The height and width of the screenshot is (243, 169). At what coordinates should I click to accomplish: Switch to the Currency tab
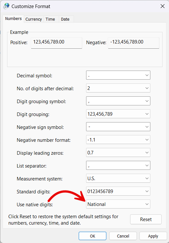coord(33,19)
